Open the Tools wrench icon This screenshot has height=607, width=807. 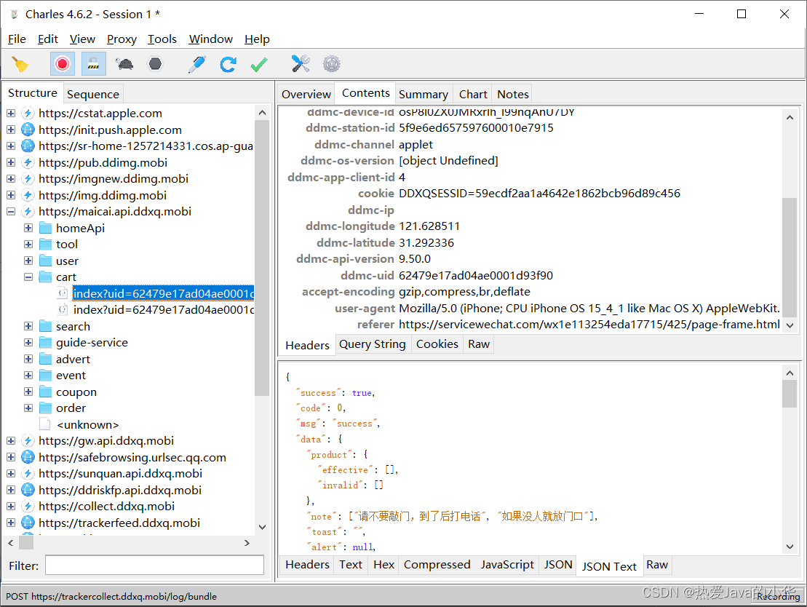pyautogui.click(x=301, y=64)
